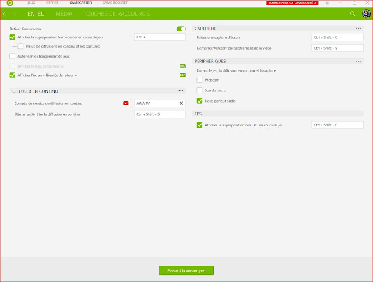Open the OFFRES menu tab
Image resolution: width=373 pixels, height=282 pixels.
(x=52, y=3)
